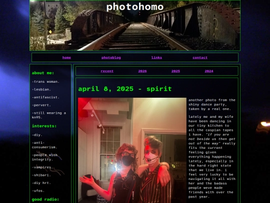Screen dimensions: 270x203
Task: Open the 2025 archive
Action: pyautogui.click(x=175, y=71)
